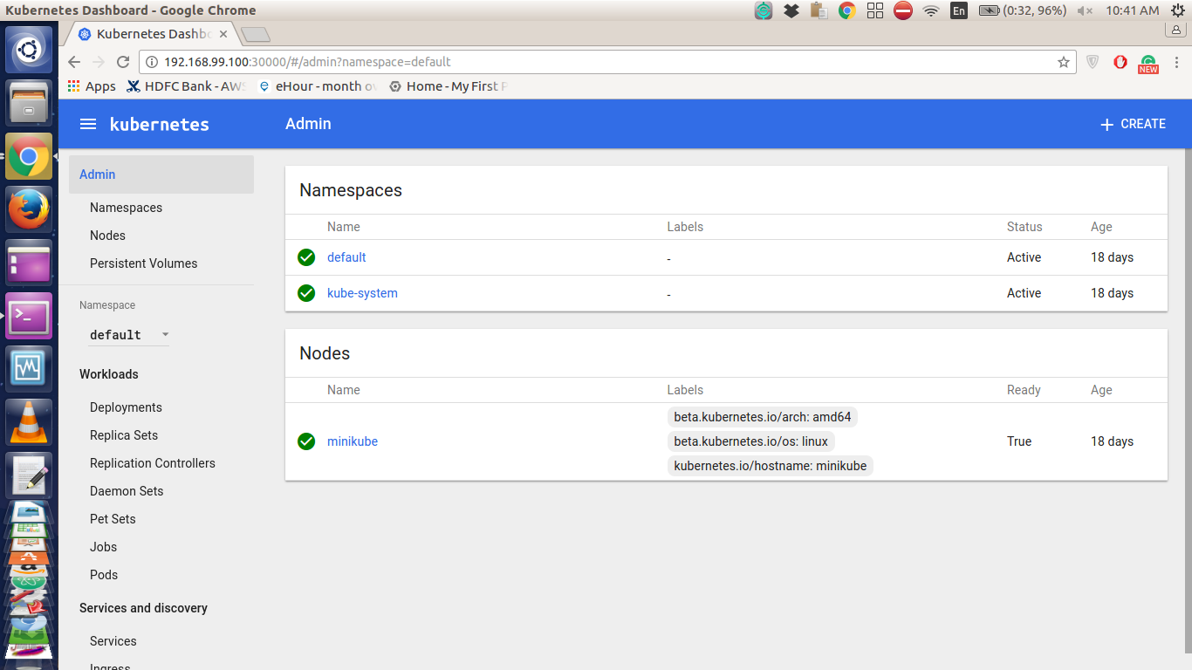Viewport: 1192px width, 670px height.
Task: Click the Chrome icon in the system tray
Action: (846, 10)
